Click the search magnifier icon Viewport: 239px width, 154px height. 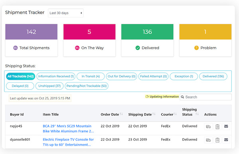coord(182,97)
